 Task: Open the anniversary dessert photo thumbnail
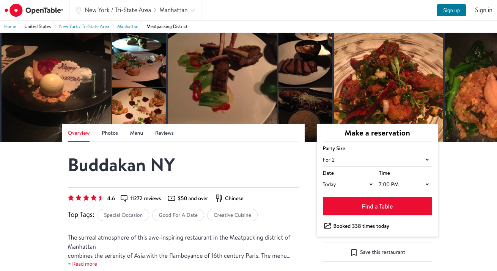(56, 79)
